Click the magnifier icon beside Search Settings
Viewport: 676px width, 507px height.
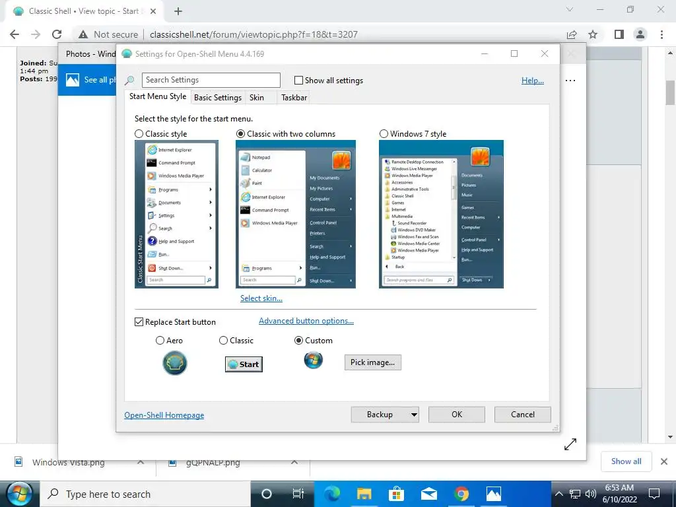129,80
